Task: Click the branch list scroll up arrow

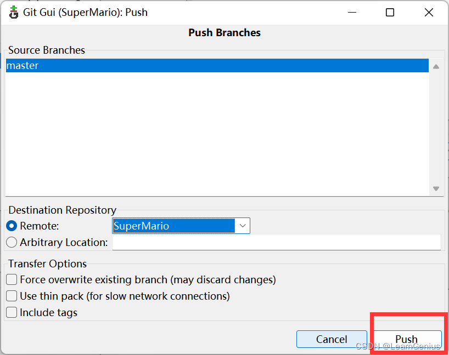Action: [436, 67]
